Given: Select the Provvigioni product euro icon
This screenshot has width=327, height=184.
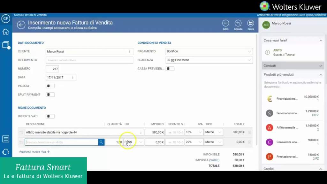Looking at the screenshot, I should pos(270,99).
